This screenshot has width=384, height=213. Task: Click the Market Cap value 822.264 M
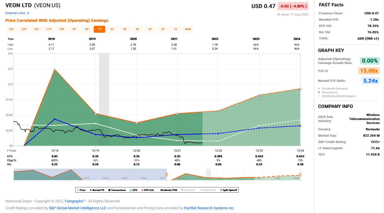[371, 135]
